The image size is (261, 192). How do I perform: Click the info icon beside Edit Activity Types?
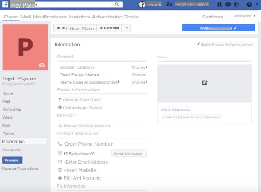(60, 108)
